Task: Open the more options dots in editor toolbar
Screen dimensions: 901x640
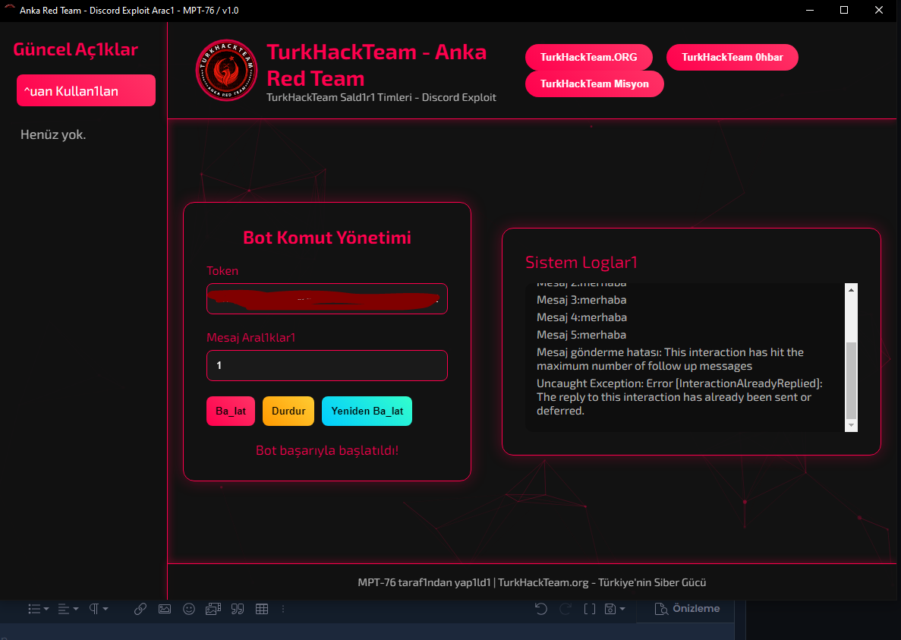Action: pos(282,609)
